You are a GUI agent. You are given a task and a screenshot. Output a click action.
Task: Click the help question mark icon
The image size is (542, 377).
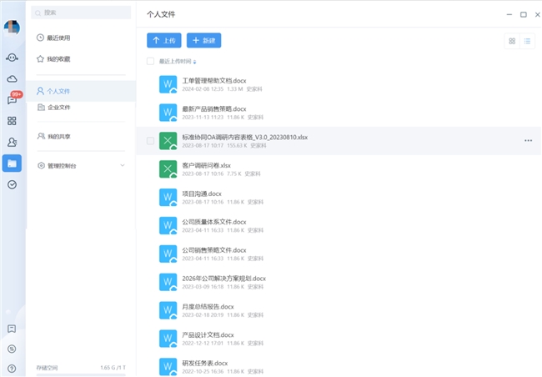(12, 368)
